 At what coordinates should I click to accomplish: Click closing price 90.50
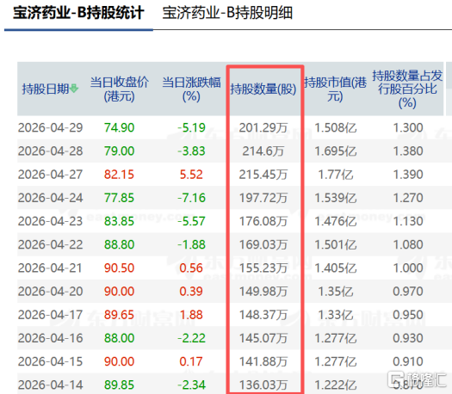120,268
